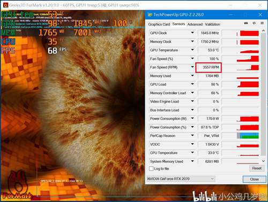Viewport: 268px width, 202px height.
Task: Switch to the Advanced tab
Action: 195,24
